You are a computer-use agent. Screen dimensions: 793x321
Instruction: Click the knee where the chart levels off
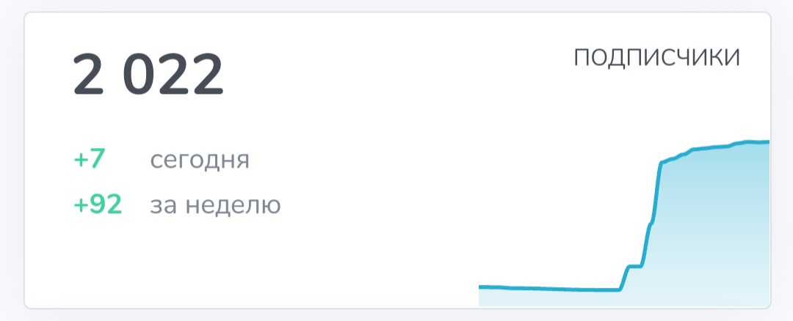click(662, 163)
